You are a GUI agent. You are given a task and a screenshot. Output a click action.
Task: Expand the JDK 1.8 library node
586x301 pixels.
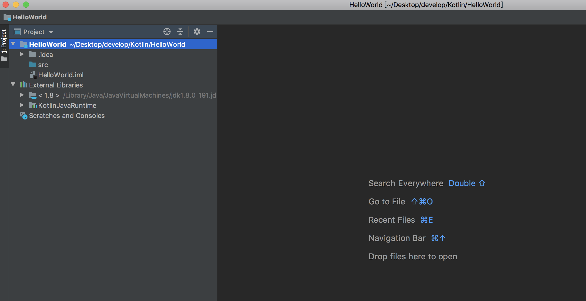pos(22,95)
